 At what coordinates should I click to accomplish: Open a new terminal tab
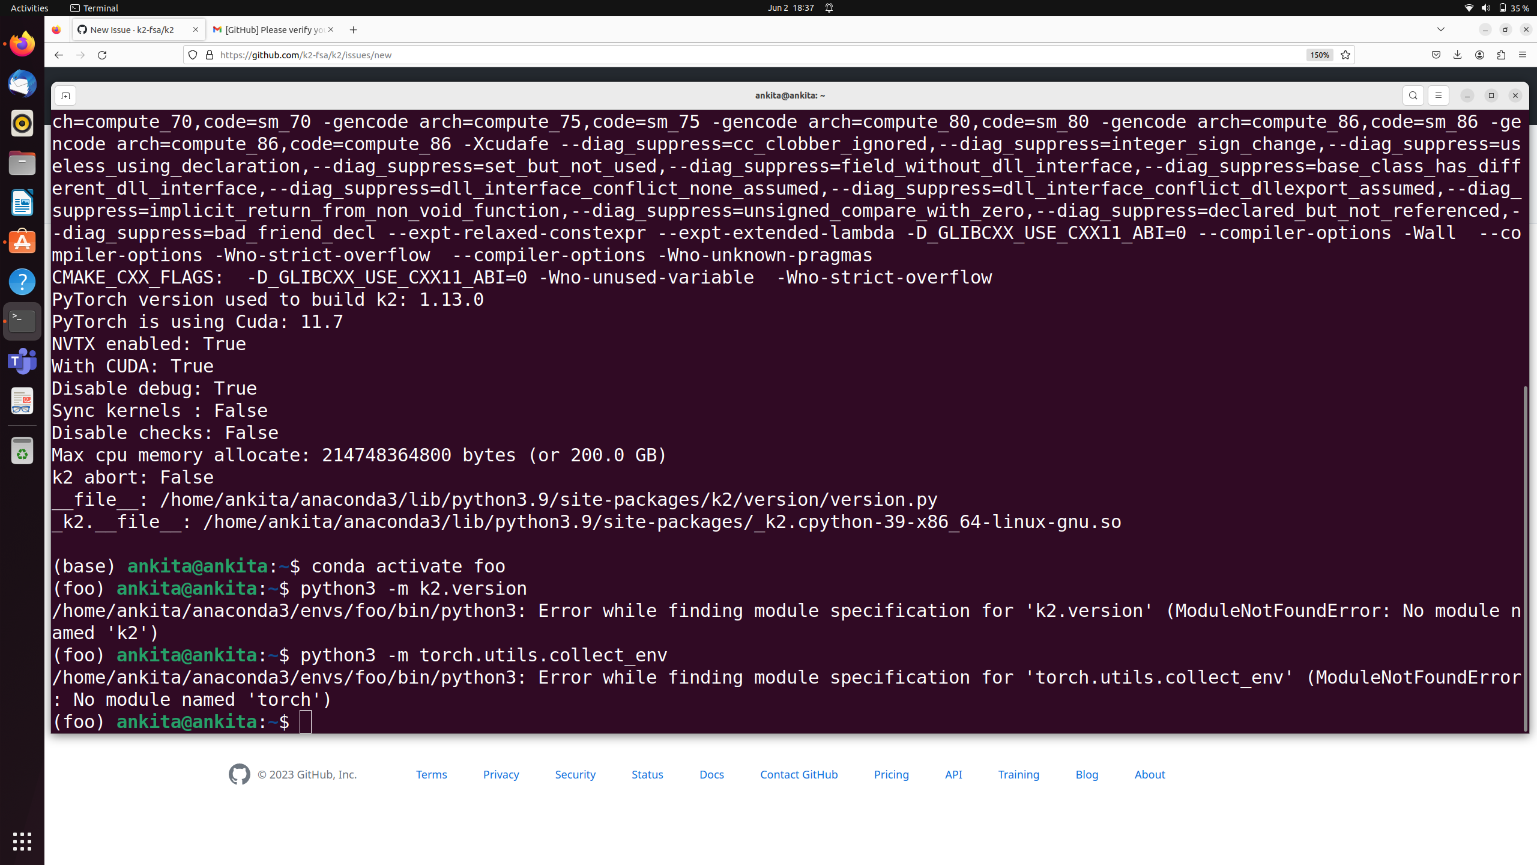pyautogui.click(x=65, y=96)
